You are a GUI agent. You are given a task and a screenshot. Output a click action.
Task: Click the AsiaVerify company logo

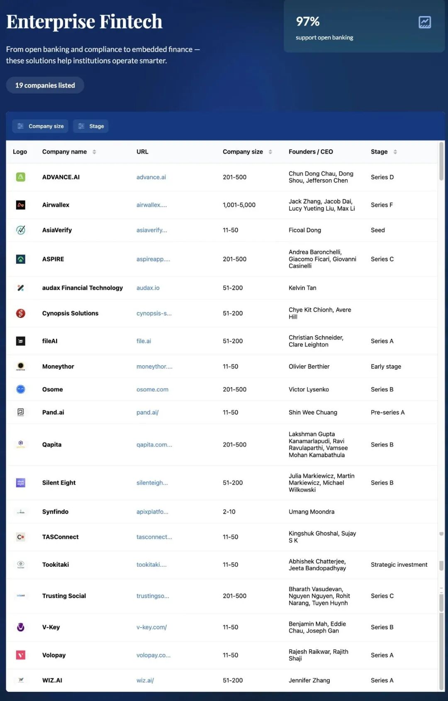coord(20,230)
